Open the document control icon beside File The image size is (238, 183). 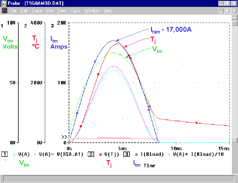[x=5, y=11]
